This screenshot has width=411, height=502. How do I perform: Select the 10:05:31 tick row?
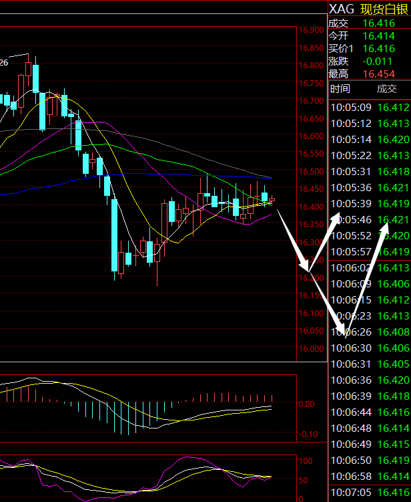(x=370, y=171)
